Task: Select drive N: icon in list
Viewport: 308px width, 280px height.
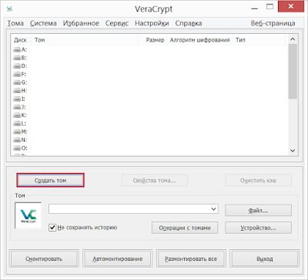Action: click(17, 140)
